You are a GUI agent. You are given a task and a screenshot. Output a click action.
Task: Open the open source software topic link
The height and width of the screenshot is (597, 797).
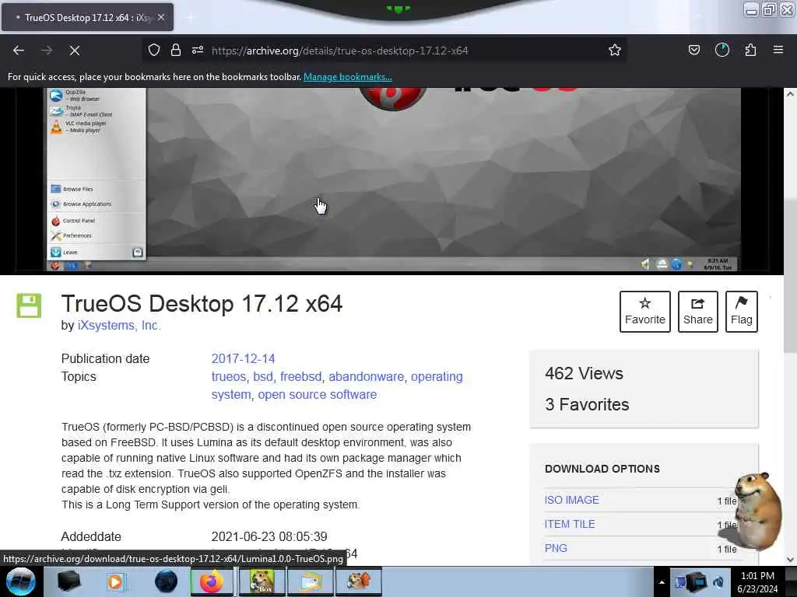coord(318,394)
